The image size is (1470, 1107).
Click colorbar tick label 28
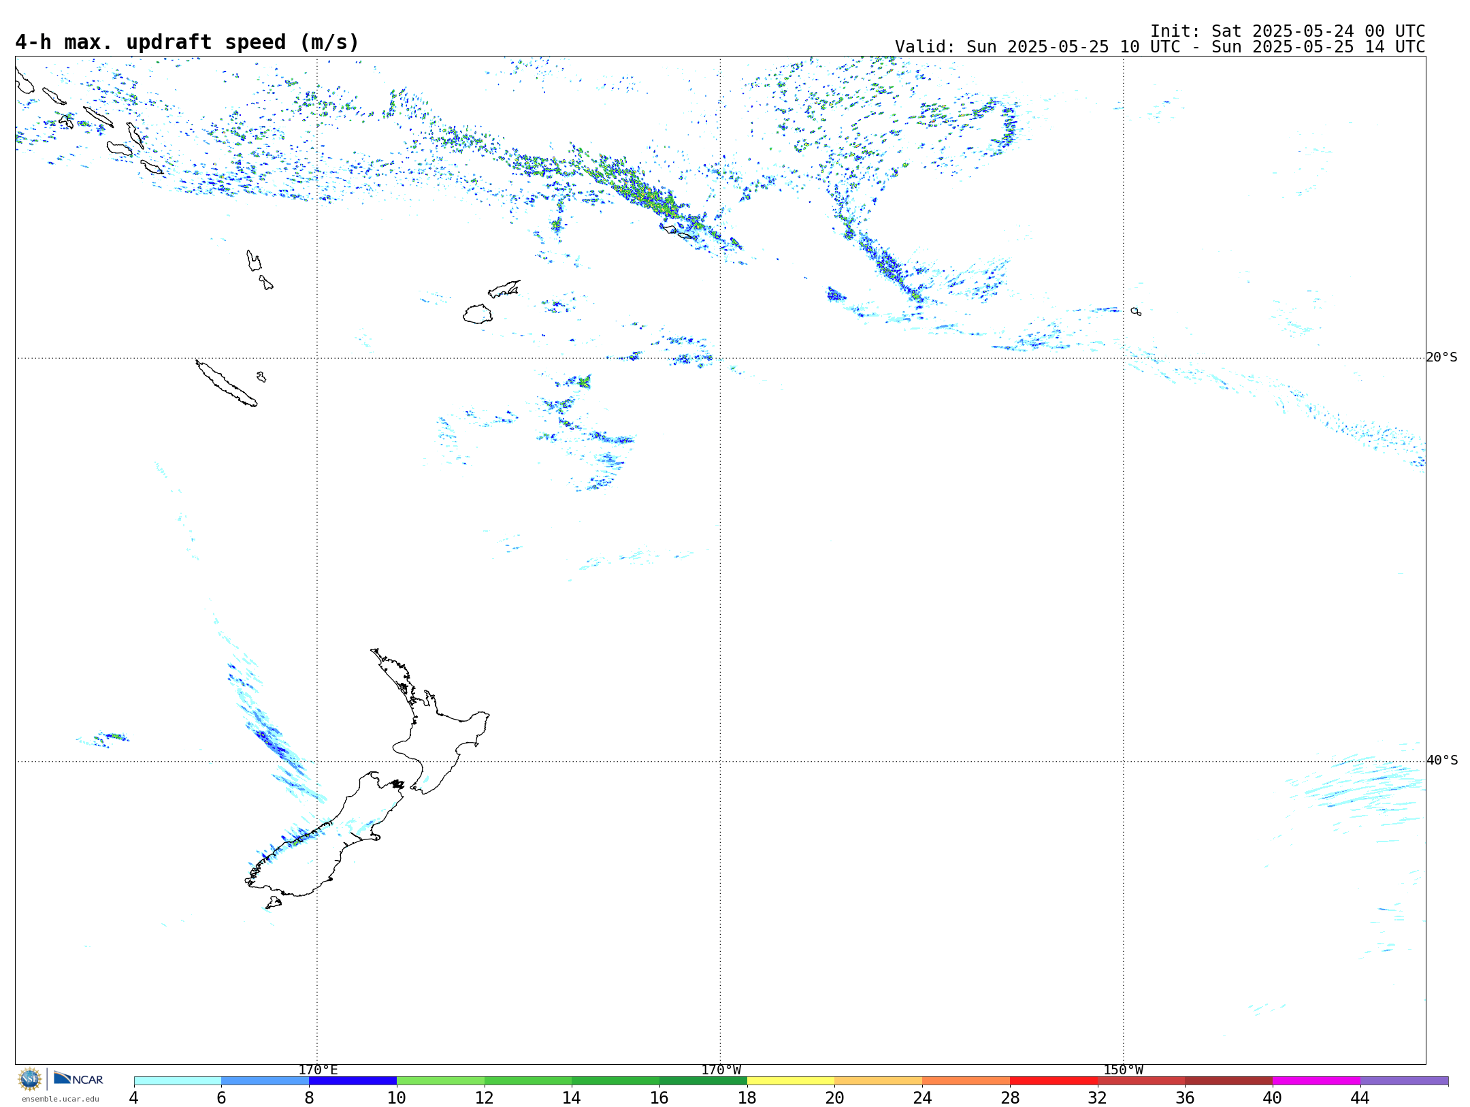[1010, 1097]
